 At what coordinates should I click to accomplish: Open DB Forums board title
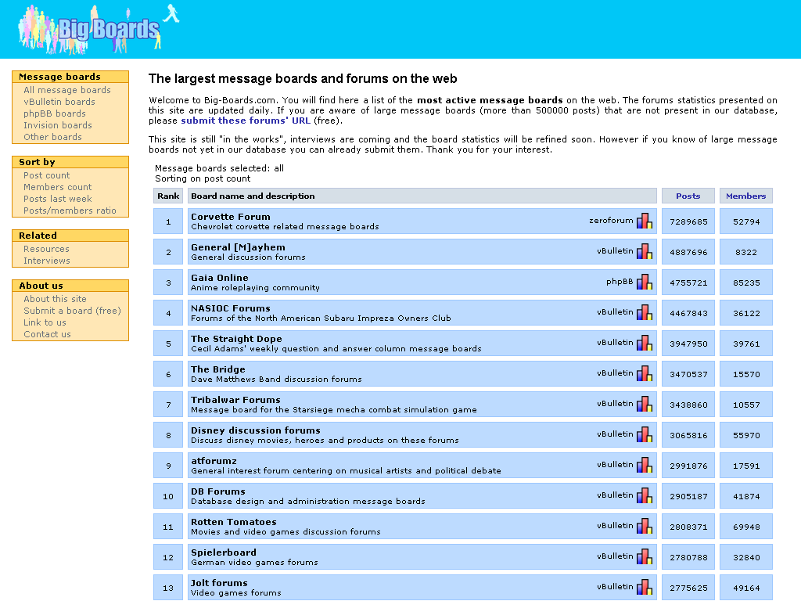point(218,491)
